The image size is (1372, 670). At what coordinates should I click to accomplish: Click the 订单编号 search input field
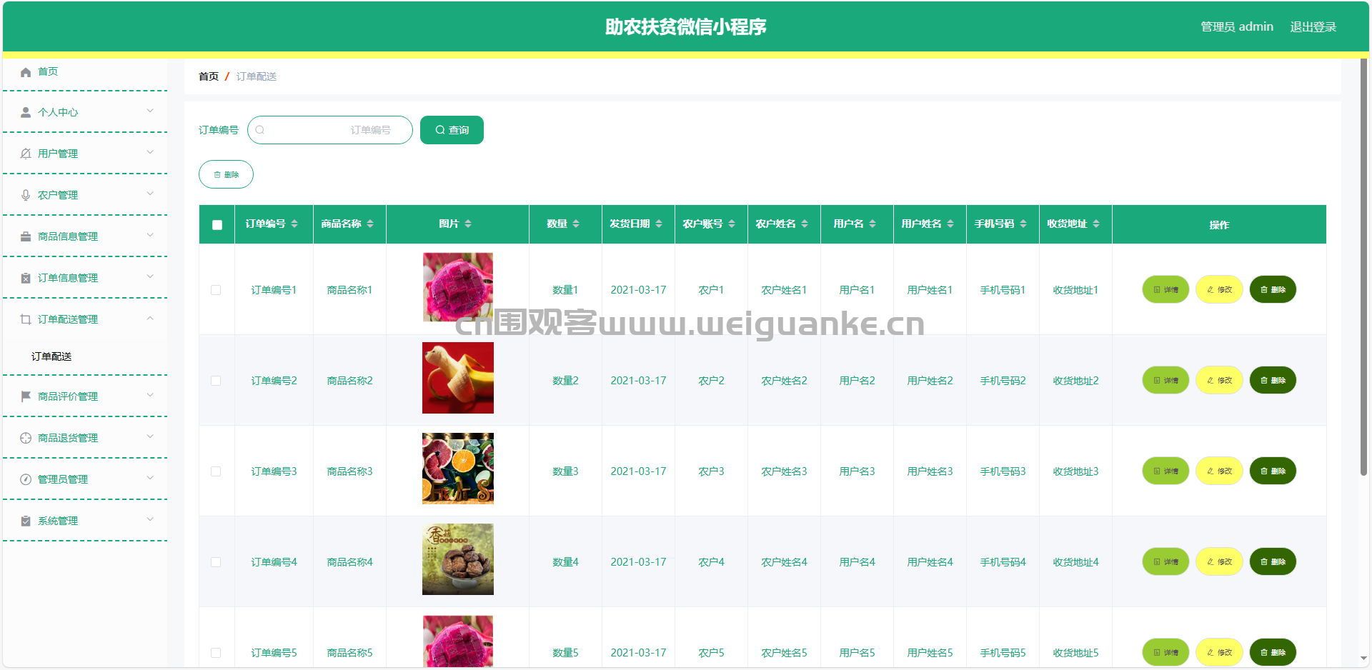(x=330, y=130)
